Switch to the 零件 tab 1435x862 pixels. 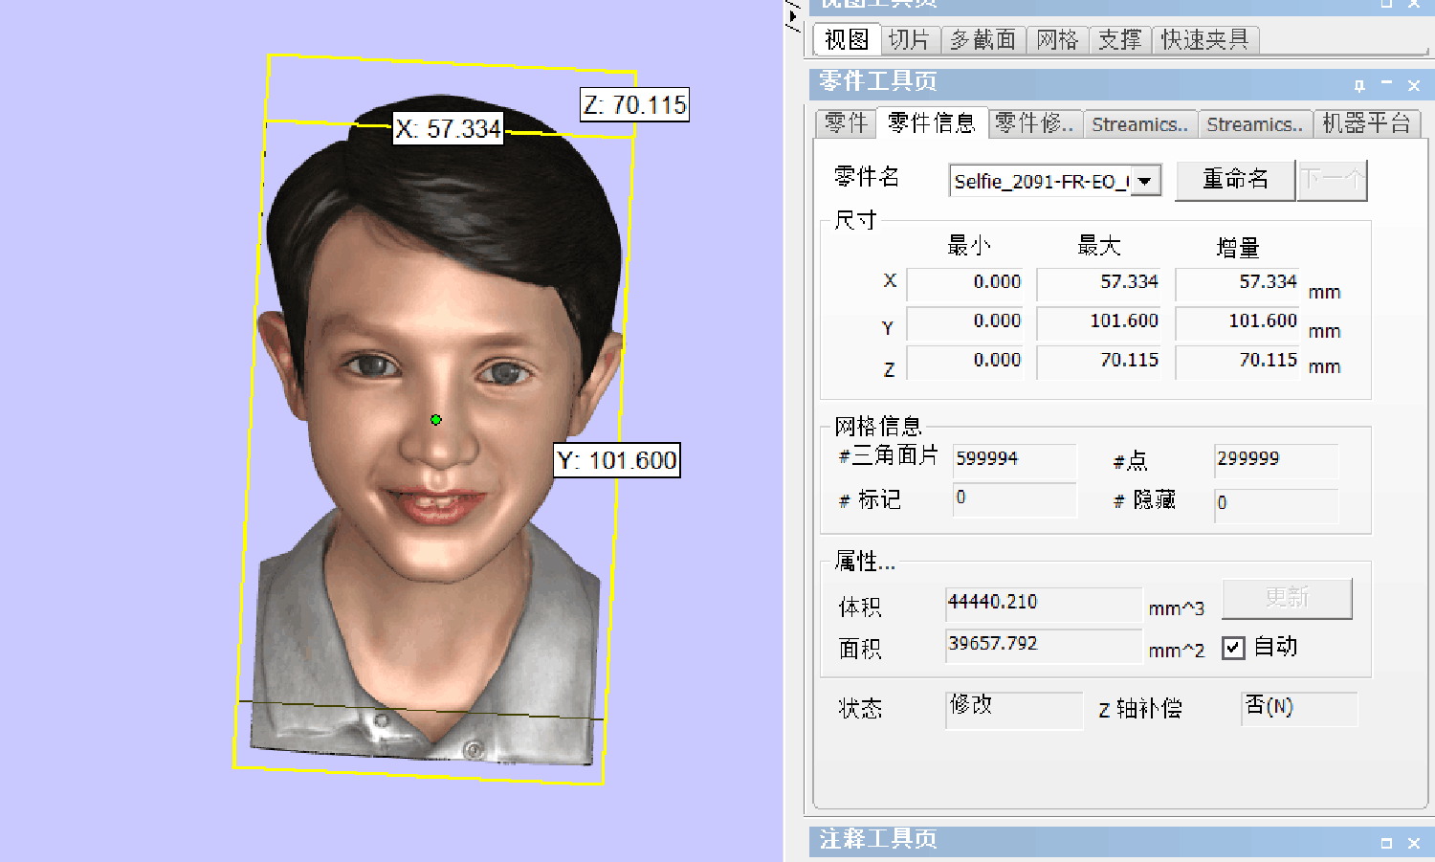tap(847, 123)
